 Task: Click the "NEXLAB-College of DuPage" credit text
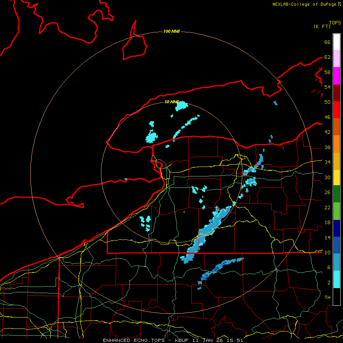click(305, 4)
